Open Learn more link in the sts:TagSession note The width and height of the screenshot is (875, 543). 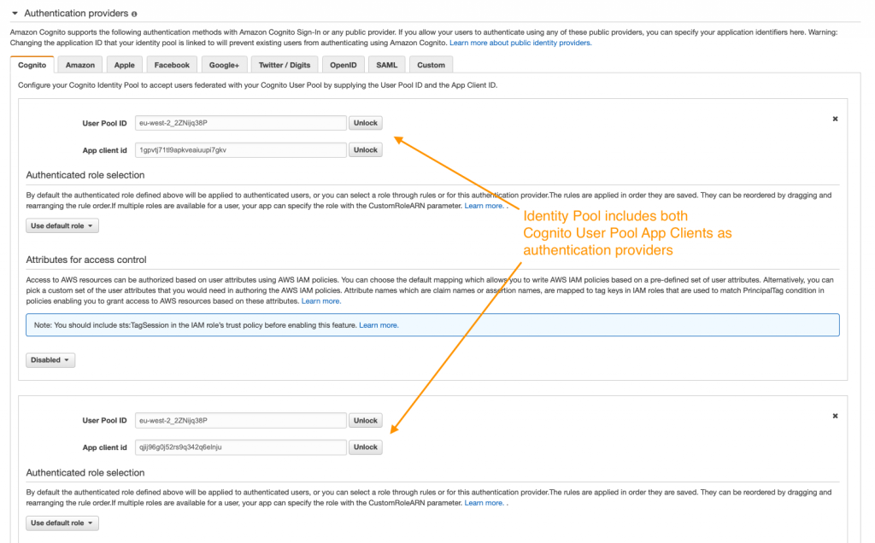379,325
